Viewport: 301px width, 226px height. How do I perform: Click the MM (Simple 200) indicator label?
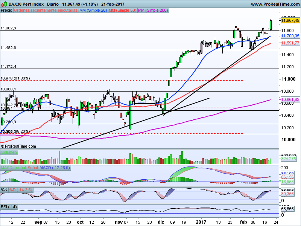coord(153,11)
